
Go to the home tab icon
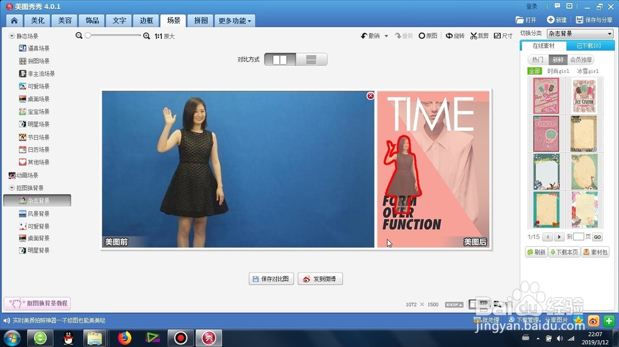click(14, 20)
